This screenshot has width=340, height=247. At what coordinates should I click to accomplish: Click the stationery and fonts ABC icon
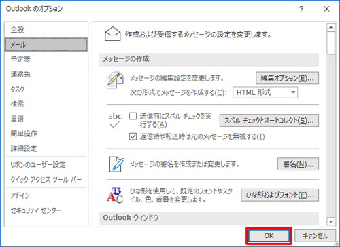click(x=115, y=195)
